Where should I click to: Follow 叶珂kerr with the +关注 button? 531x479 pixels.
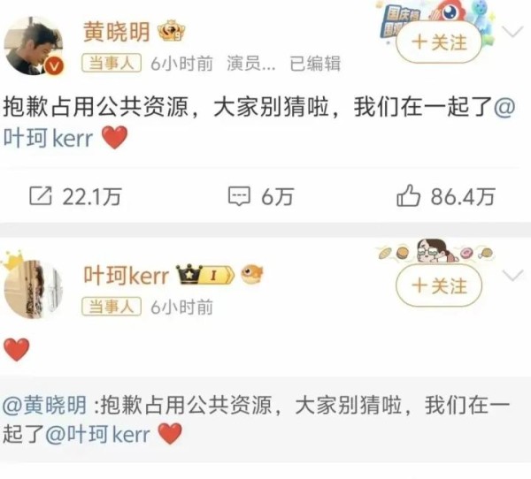(x=439, y=285)
